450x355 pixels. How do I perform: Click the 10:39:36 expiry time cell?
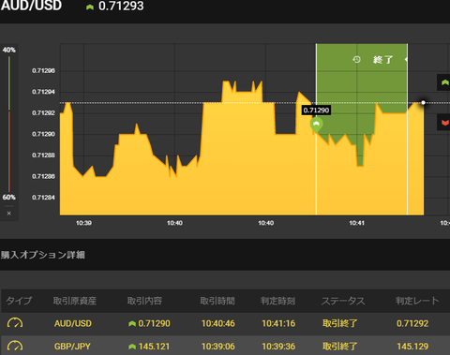[x=278, y=347]
